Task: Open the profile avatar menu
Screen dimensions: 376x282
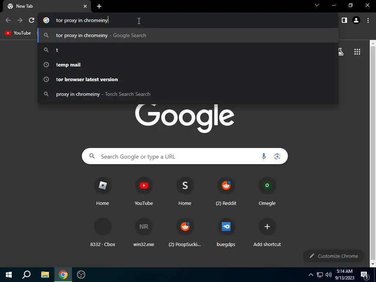Action: [x=356, y=21]
